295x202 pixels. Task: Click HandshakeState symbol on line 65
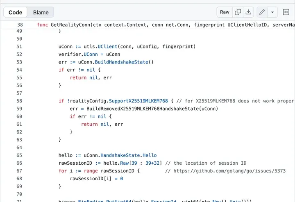pos(120,155)
